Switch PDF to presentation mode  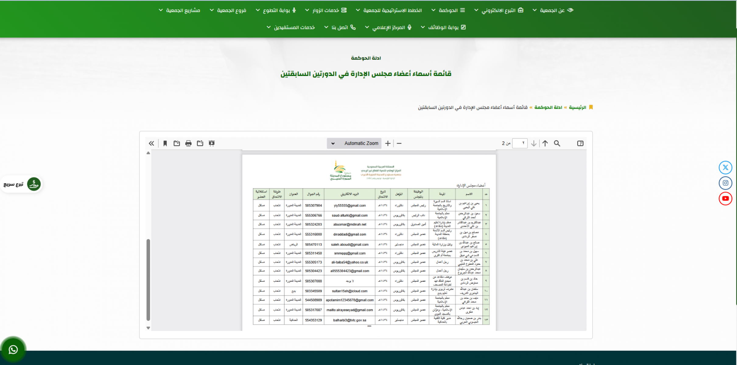tap(212, 143)
